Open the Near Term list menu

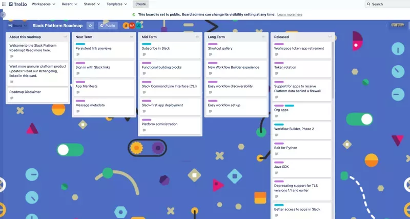[131, 37]
